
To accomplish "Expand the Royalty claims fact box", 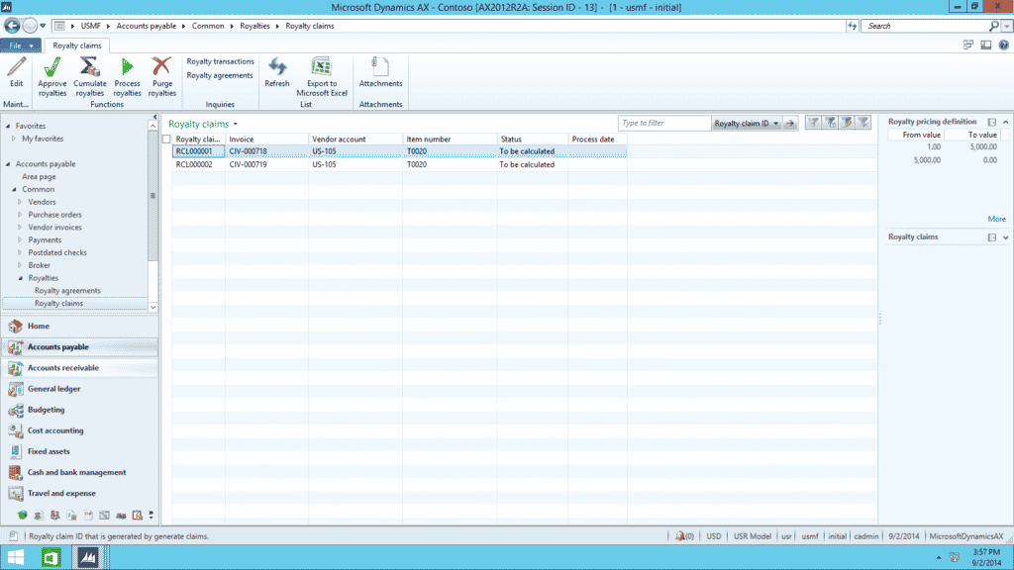I will (1006, 237).
